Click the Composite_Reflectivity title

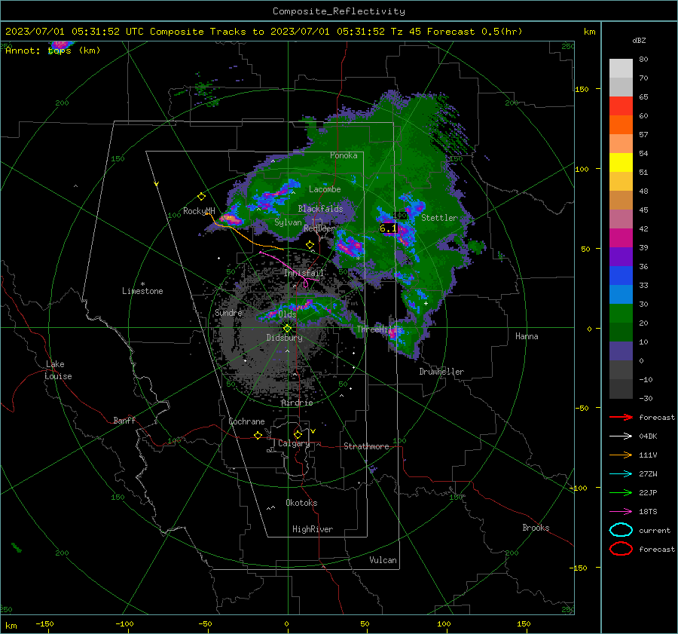(338, 11)
